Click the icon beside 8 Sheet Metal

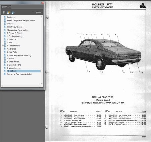[x=5, y=62]
